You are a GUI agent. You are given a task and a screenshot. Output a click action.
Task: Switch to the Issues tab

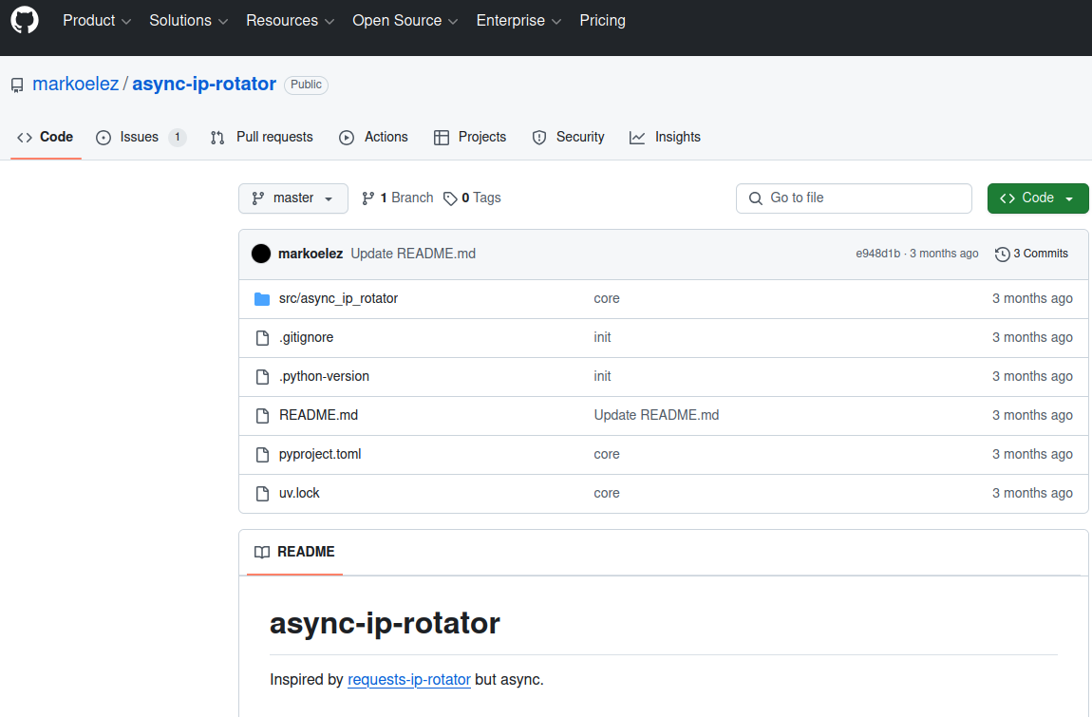(140, 137)
